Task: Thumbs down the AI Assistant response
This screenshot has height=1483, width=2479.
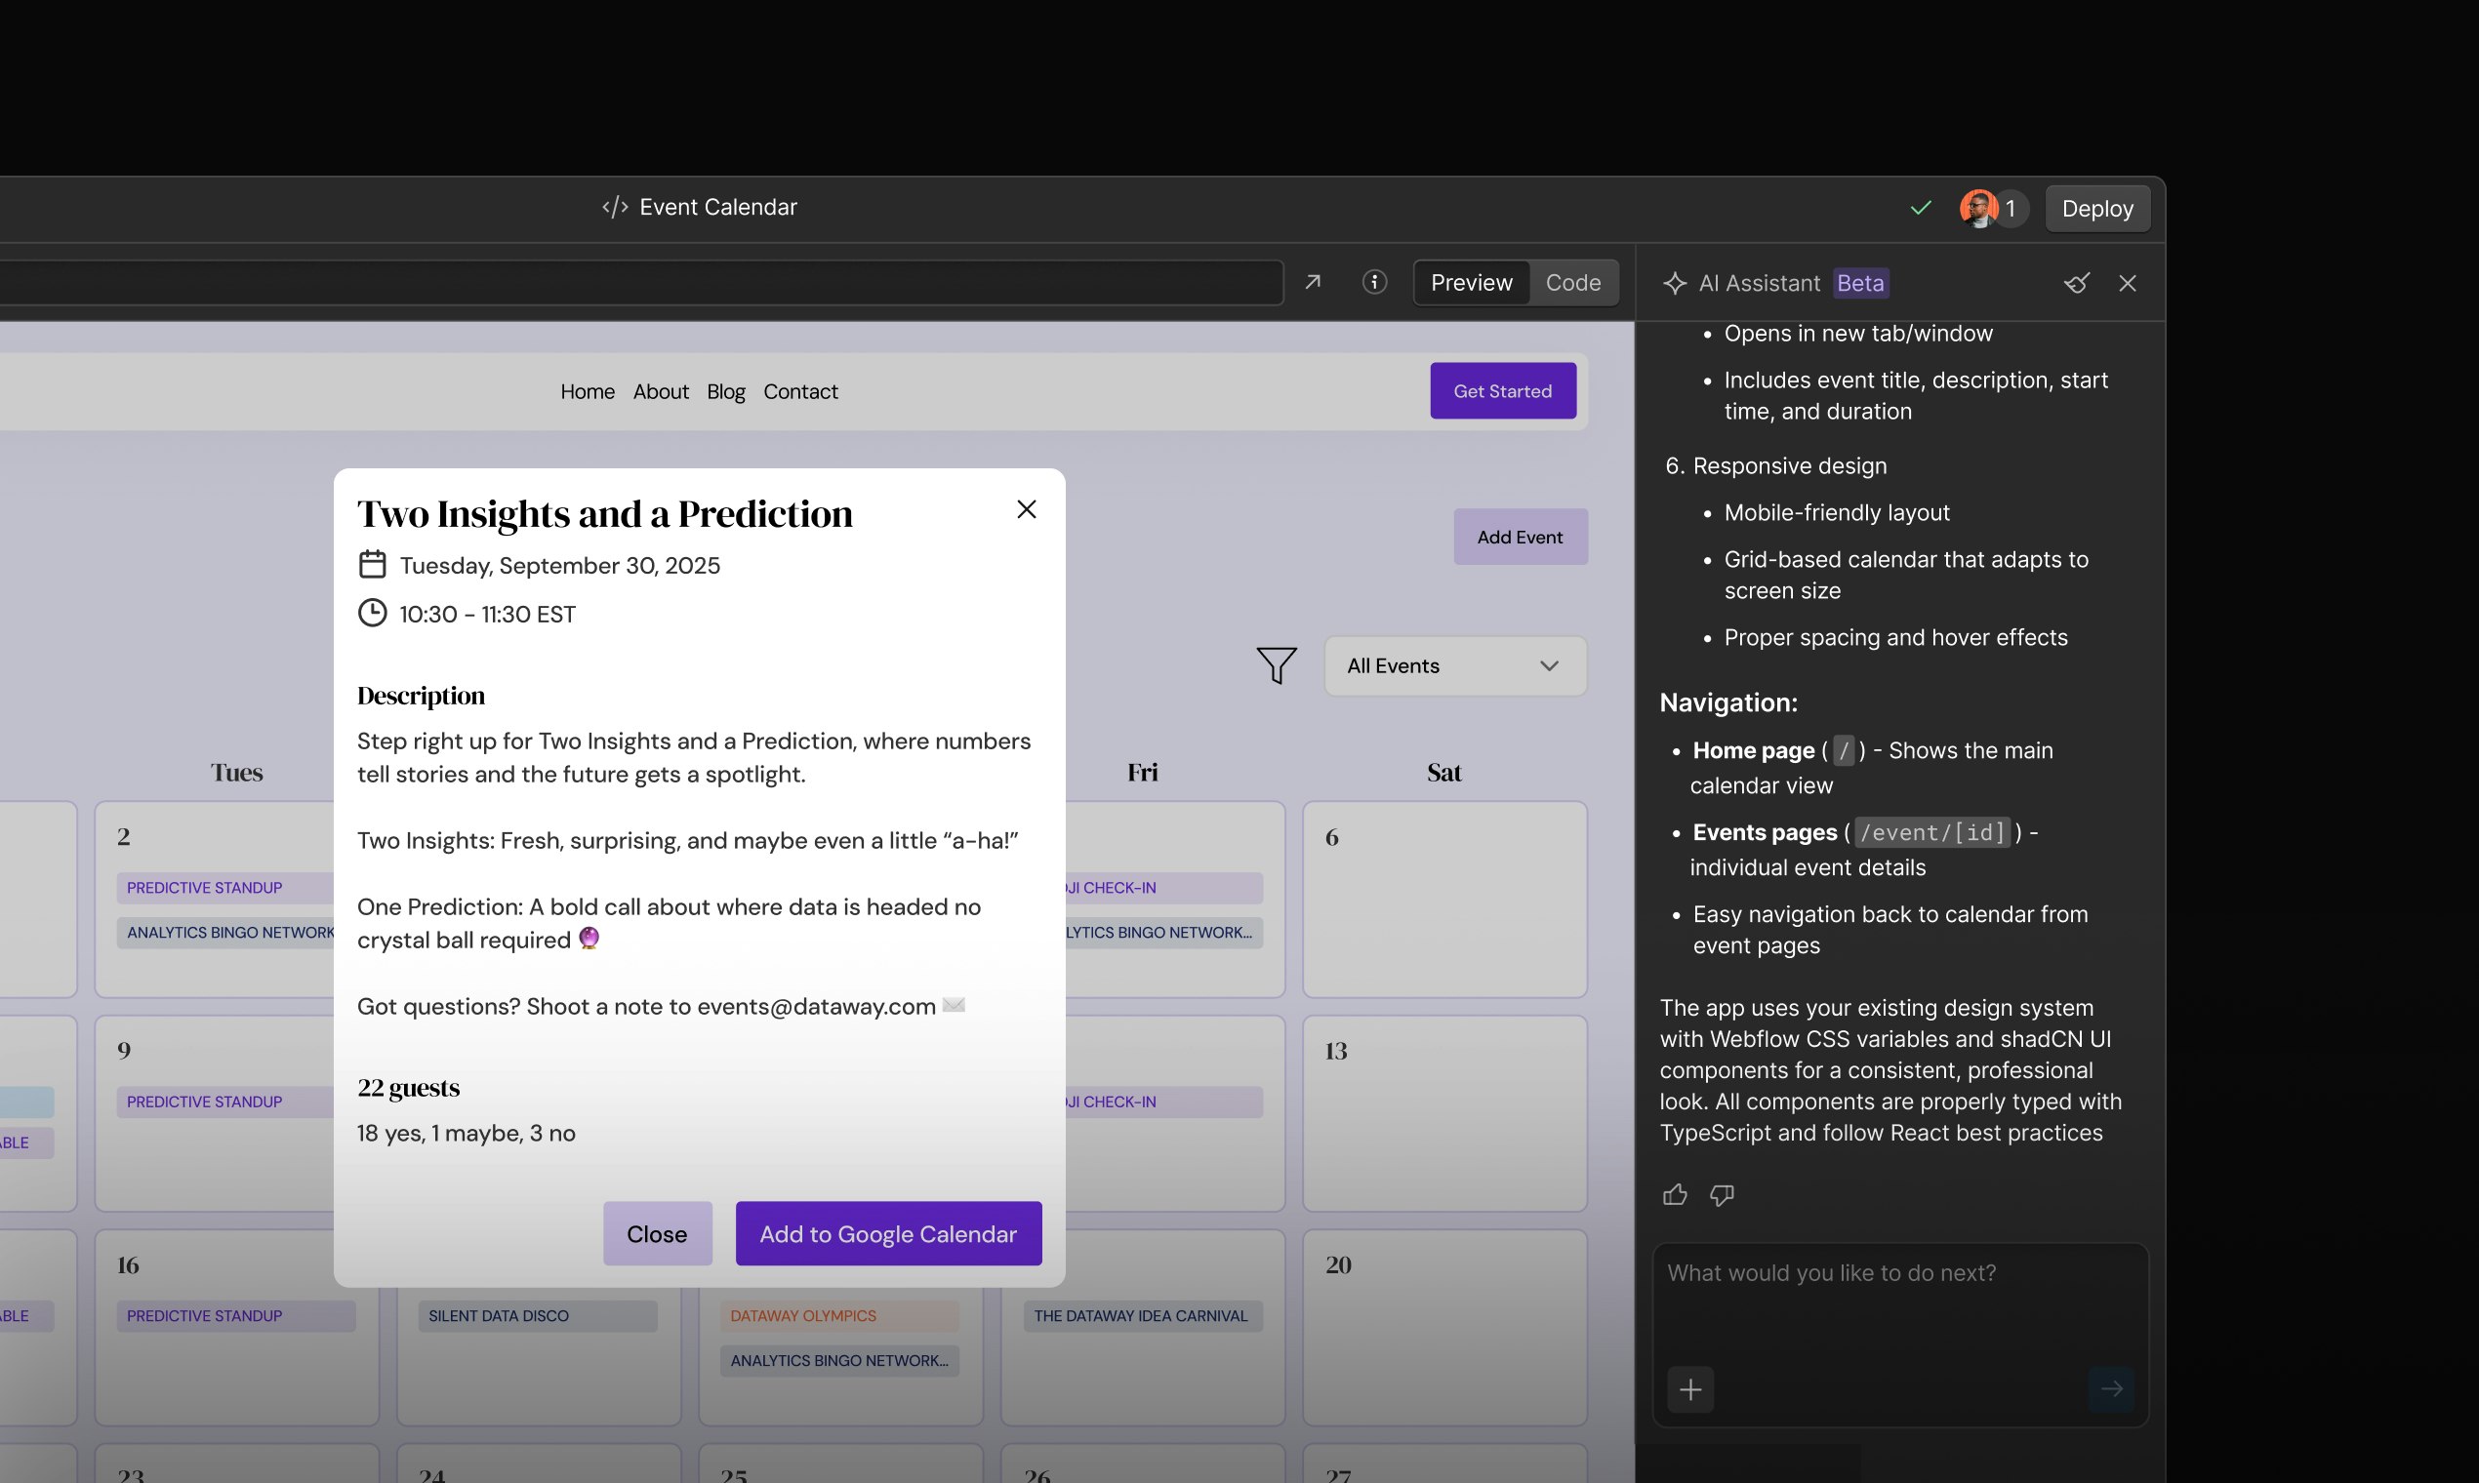Action: [x=1723, y=1194]
